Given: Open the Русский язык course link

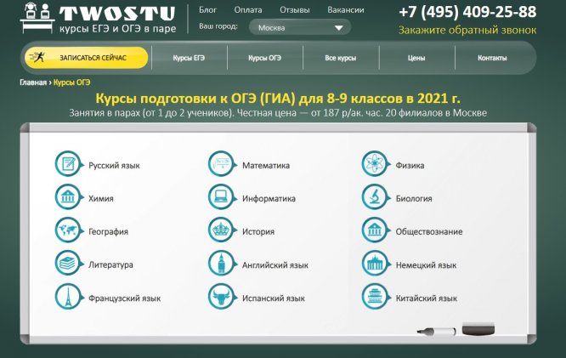Looking at the screenshot, I should click(114, 166).
